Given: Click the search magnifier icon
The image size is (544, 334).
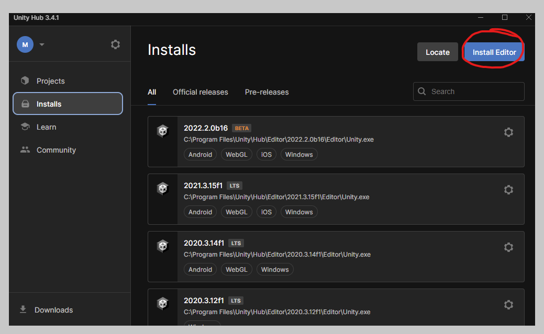Looking at the screenshot, I should pos(422,91).
